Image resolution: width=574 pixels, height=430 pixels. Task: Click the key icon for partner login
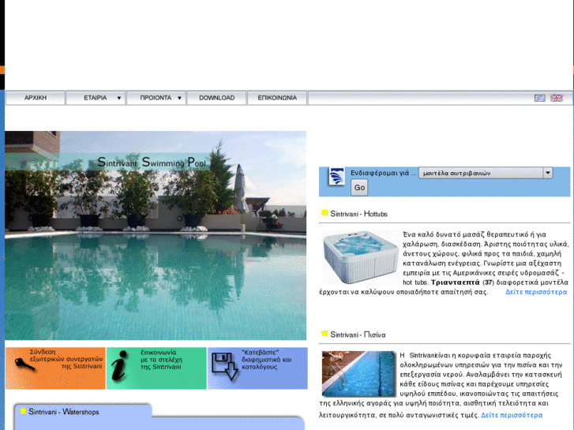(25, 365)
